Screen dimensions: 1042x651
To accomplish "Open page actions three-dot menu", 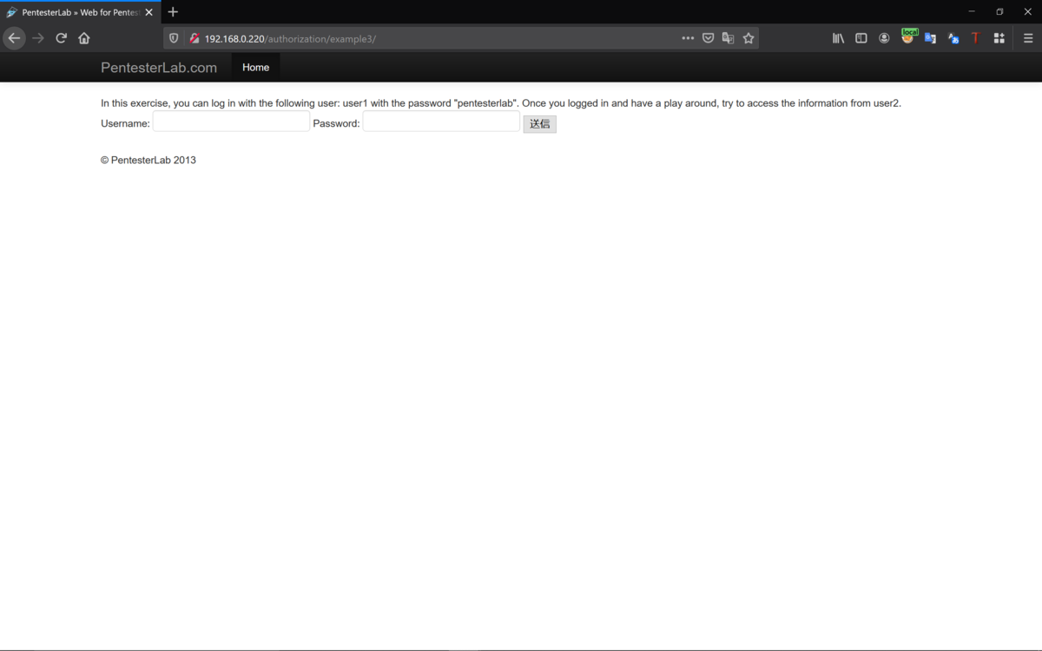I will click(x=688, y=38).
